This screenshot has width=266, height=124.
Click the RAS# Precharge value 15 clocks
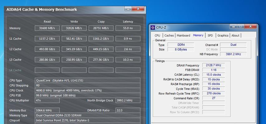point(214,84)
